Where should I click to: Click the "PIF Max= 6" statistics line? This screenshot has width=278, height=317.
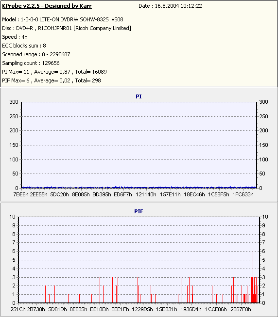click(x=52, y=80)
